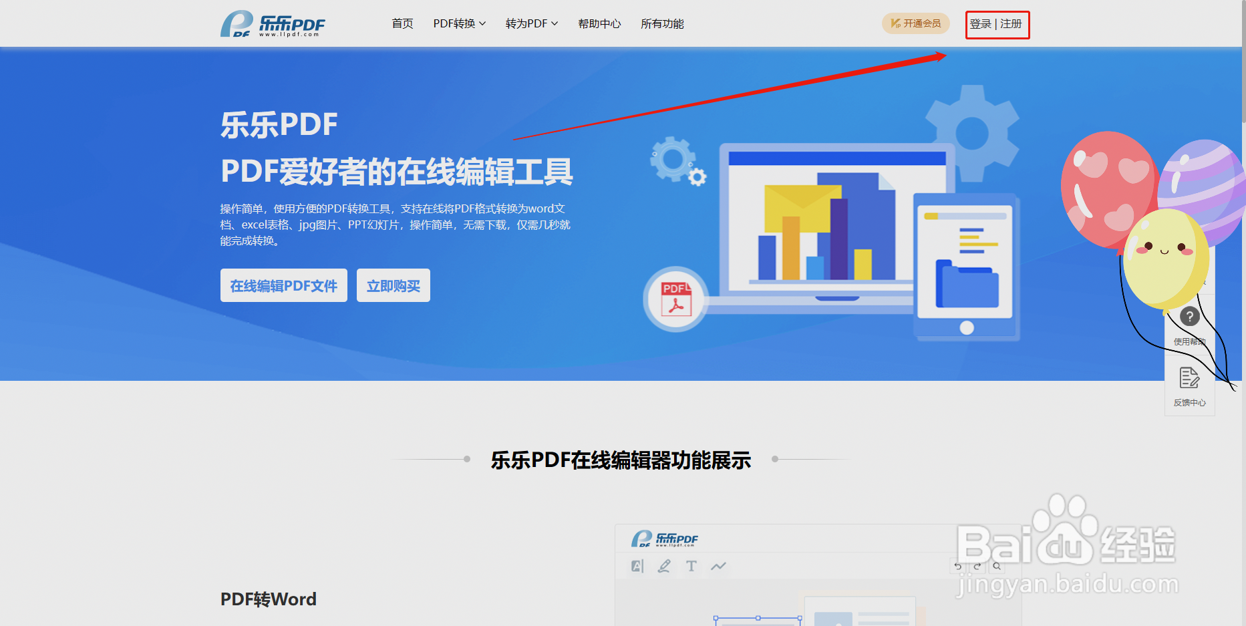Screen dimensions: 1246x626
Task: Click the undo icon in editor preview
Action: (957, 567)
